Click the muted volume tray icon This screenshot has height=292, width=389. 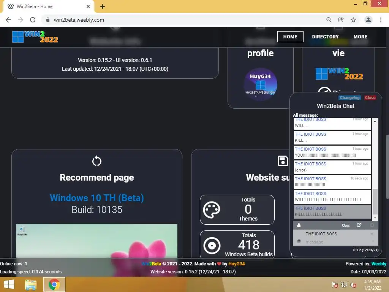[353, 285]
